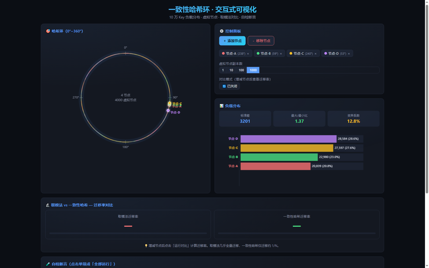The width and height of the screenshot is (429, 268).
Task: Click the target icon beside 哈希环
Action: tap(48, 31)
